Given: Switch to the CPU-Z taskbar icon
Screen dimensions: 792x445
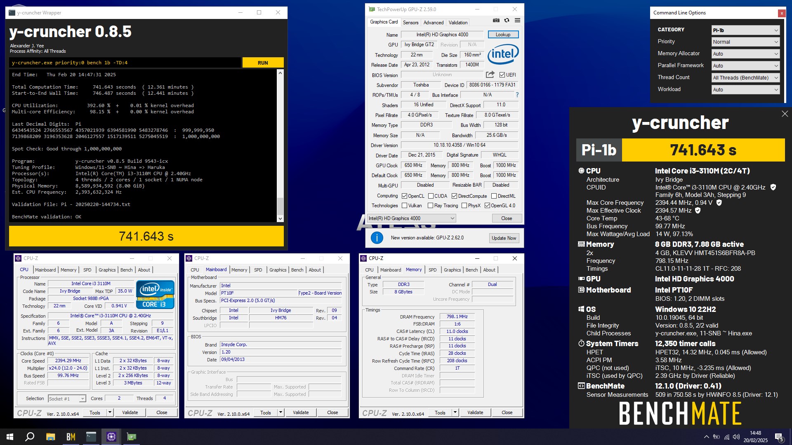Looking at the screenshot, I should tap(111, 437).
